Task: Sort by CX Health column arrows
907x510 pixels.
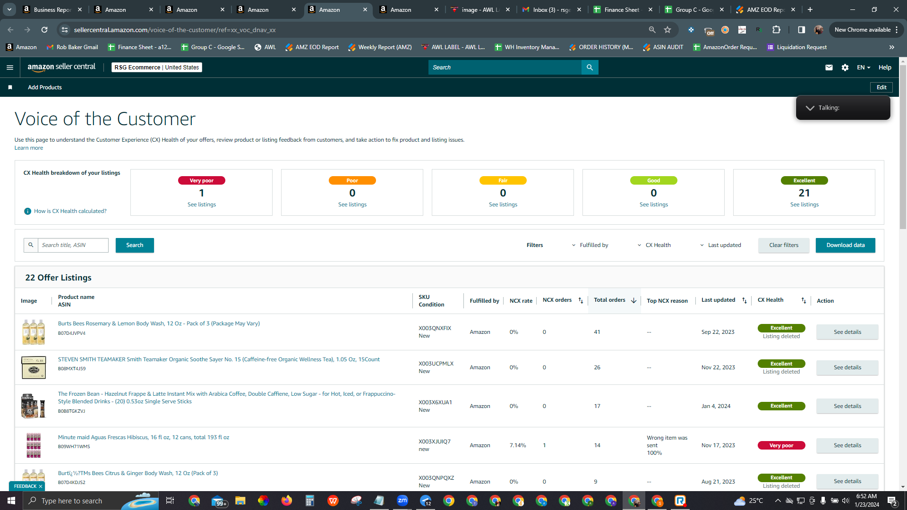Action: click(x=804, y=300)
